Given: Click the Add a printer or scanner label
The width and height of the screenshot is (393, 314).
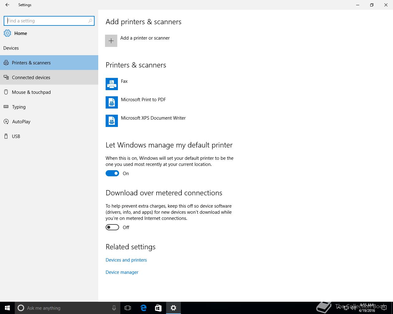Looking at the screenshot, I should (145, 38).
